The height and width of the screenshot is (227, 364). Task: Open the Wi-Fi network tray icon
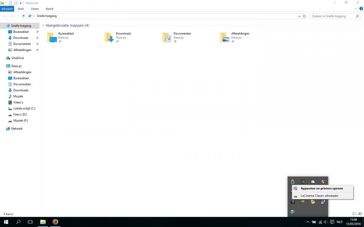(x=320, y=222)
